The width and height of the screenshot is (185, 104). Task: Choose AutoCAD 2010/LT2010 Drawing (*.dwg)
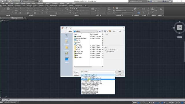[98, 78]
